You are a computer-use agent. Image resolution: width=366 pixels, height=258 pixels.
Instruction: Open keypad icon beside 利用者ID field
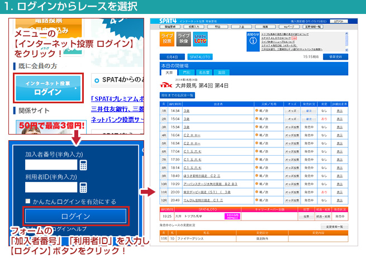pos(83,187)
